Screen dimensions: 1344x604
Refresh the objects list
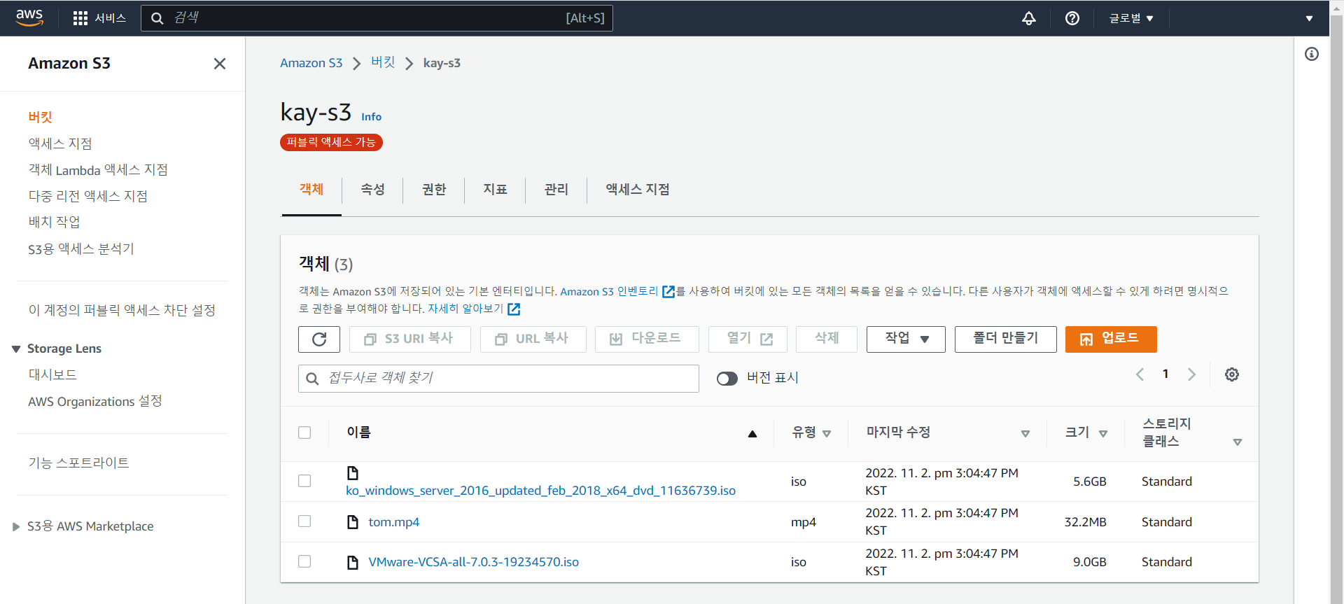(x=319, y=339)
